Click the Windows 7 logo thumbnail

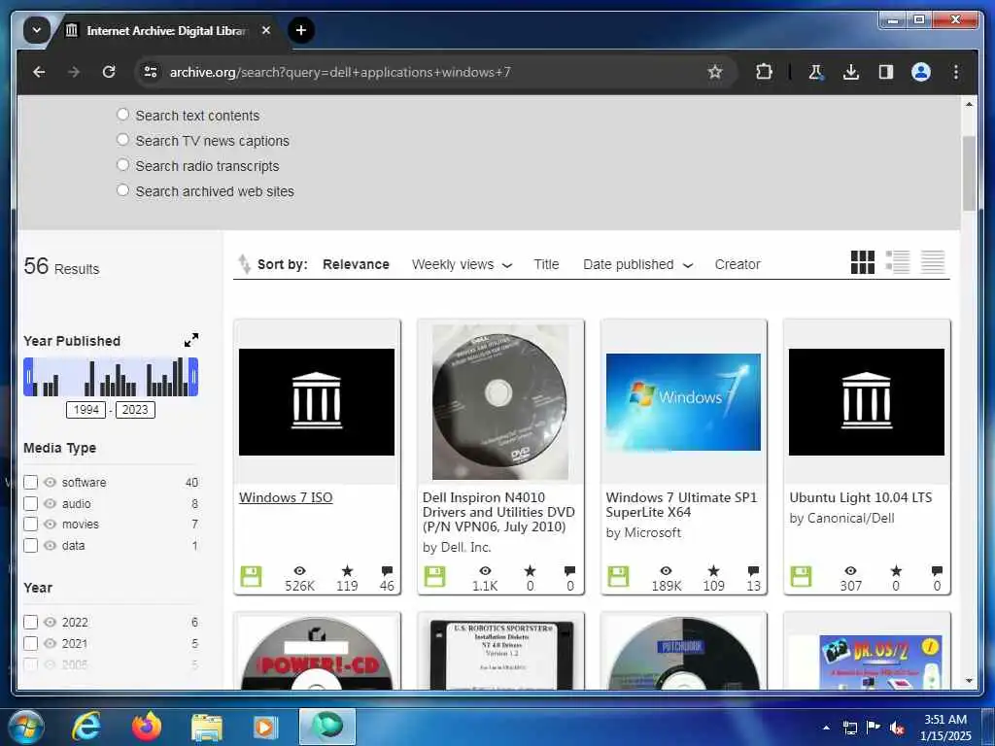(x=683, y=402)
